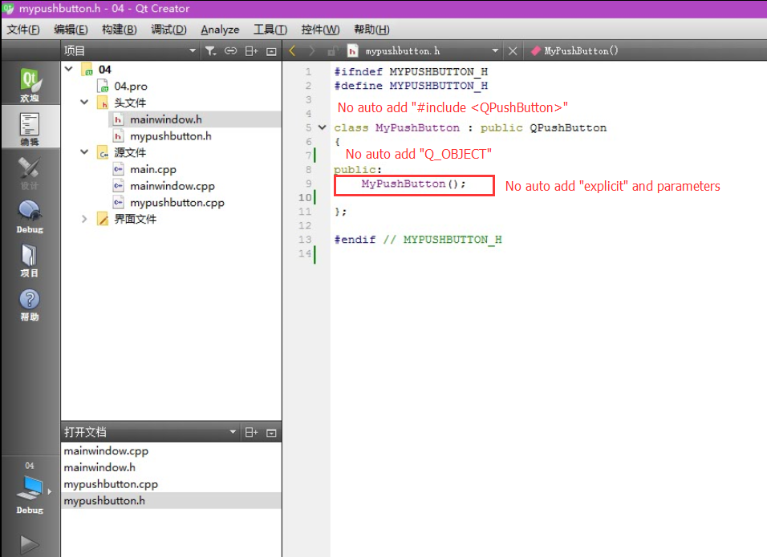Viewport: 767px width, 557px height.
Task: Open the 04 Debug kit selector
Action: tap(30, 487)
